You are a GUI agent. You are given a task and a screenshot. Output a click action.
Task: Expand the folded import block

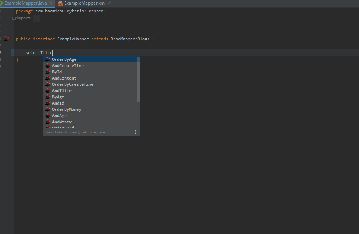click(14, 18)
